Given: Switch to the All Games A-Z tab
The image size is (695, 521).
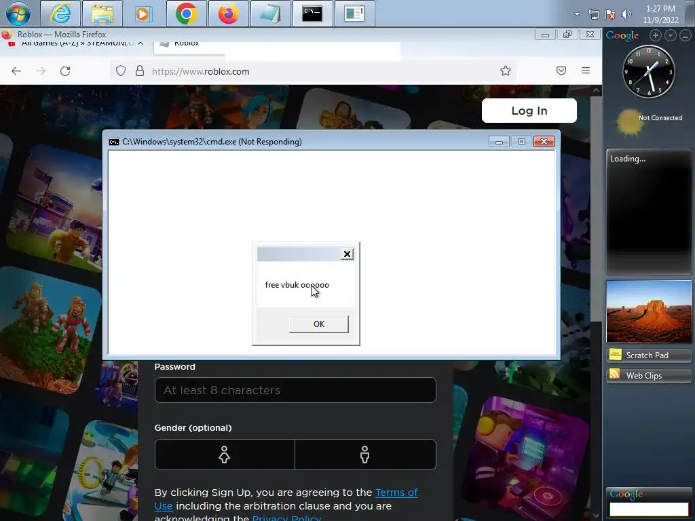Looking at the screenshot, I should click(75, 43).
